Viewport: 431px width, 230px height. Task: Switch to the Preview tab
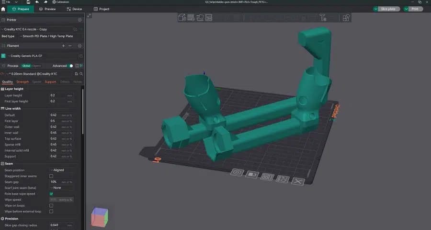(47, 9)
